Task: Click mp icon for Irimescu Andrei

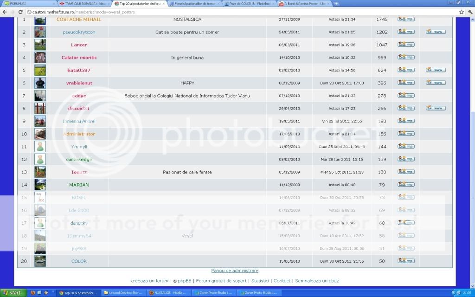Action: click(x=406, y=121)
